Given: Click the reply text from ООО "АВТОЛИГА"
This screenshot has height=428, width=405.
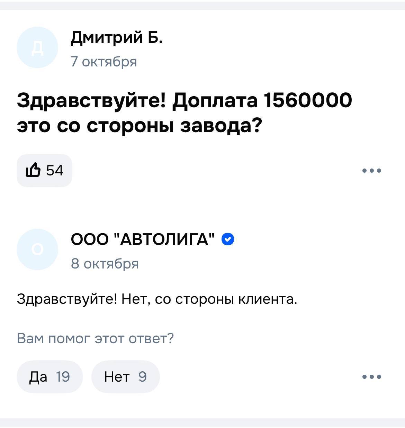Looking at the screenshot, I should pyautogui.click(x=157, y=298).
